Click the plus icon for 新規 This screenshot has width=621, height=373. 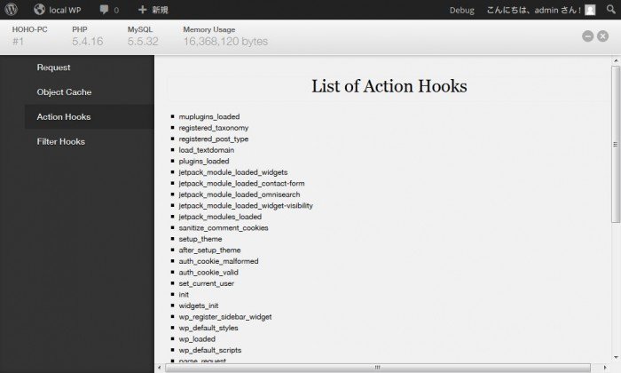[x=142, y=10]
